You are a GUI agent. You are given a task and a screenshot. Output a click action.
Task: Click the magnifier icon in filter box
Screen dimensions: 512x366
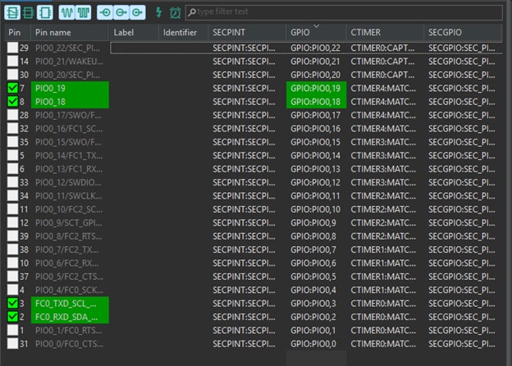pyautogui.click(x=192, y=12)
